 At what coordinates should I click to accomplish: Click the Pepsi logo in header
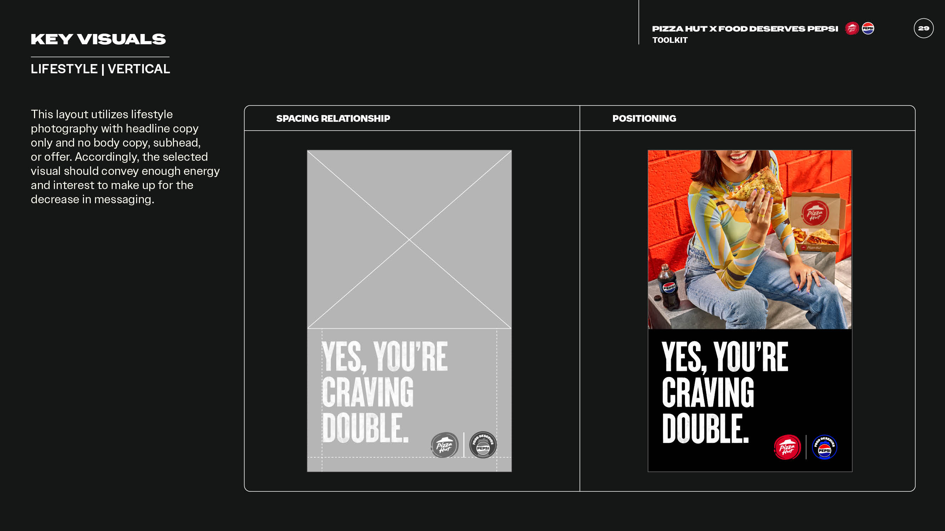click(x=868, y=28)
